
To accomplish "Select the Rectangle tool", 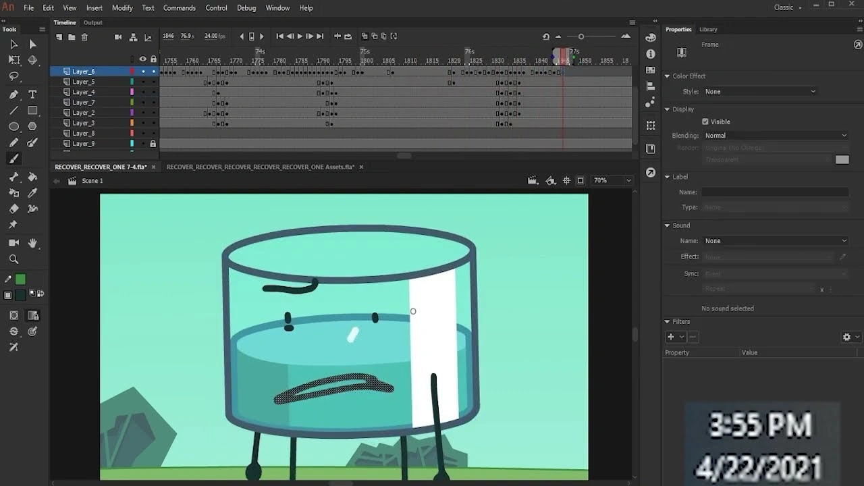I will point(32,111).
